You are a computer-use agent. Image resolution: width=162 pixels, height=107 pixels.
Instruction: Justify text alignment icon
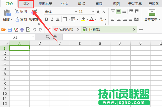point(131,19)
